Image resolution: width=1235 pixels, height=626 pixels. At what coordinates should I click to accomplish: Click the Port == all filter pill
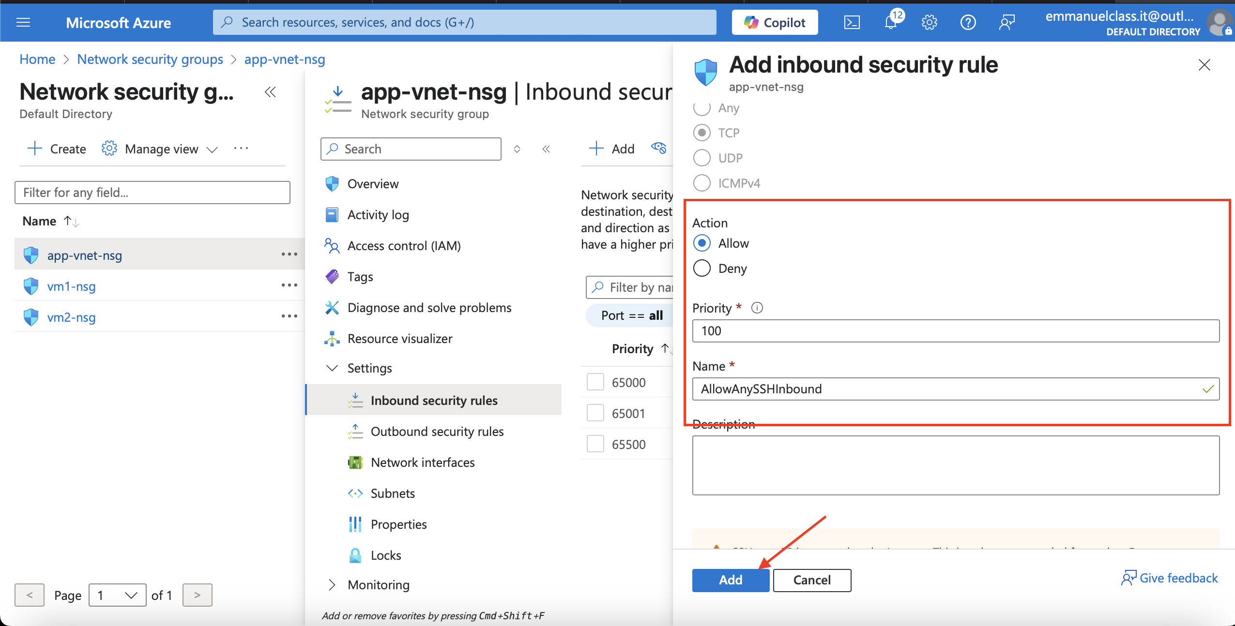(631, 315)
